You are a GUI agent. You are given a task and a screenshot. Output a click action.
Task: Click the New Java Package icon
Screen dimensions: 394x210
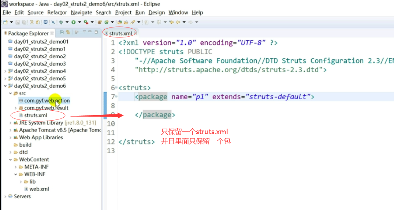click(100, 22)
